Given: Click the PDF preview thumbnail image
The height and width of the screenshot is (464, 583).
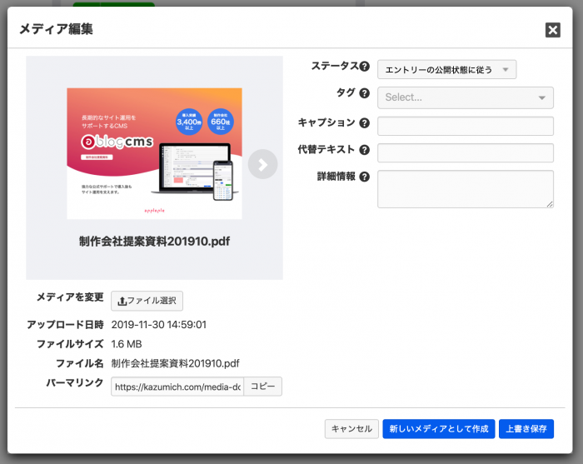Looking at the screenshot, I should [x=154, y=153].
